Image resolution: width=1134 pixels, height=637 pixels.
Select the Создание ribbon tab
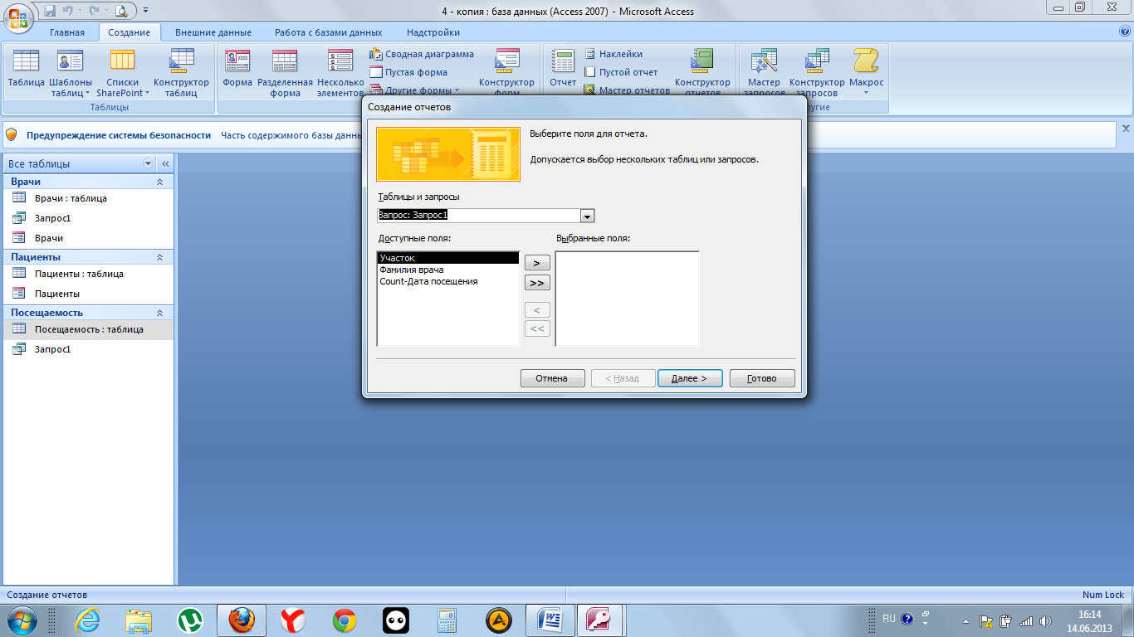click(x=130, y=33)
